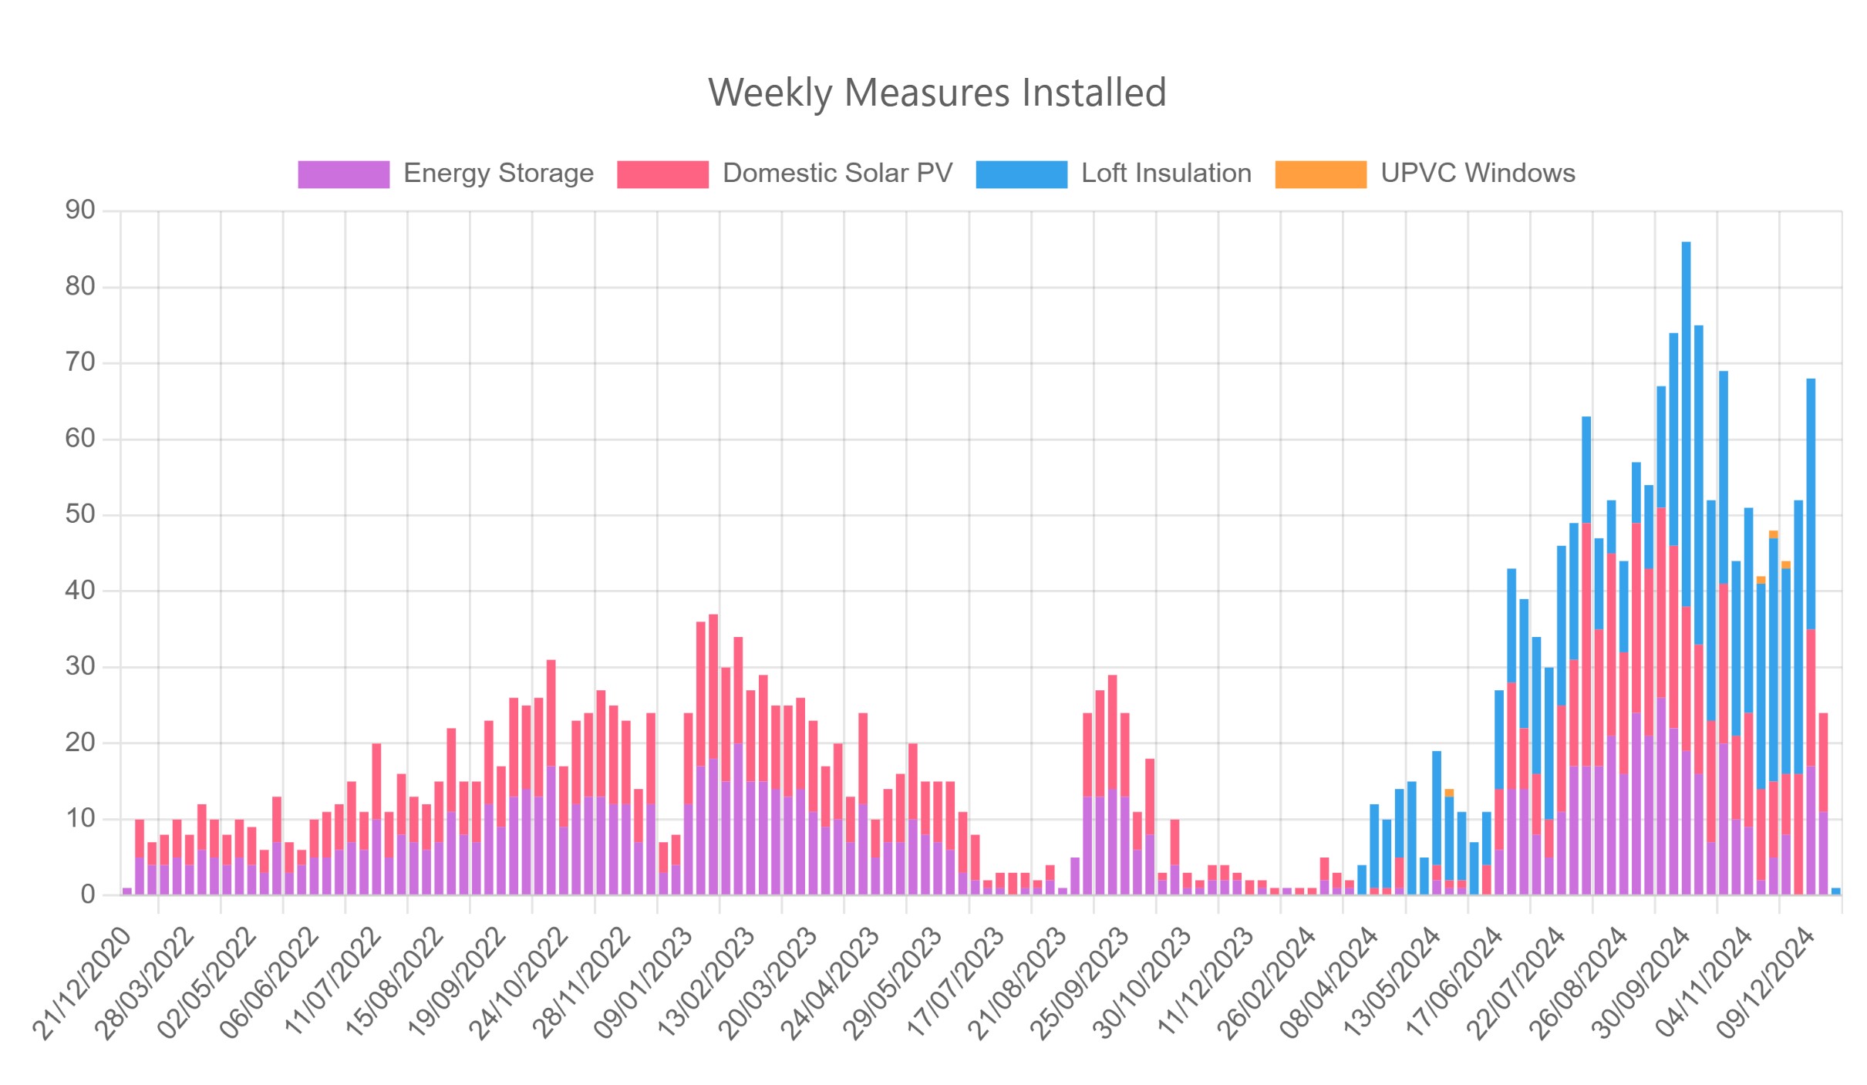Click the 21/12/2020 x-axis date label
This screenshot has height=1085, width=1867.
(82, 983)
